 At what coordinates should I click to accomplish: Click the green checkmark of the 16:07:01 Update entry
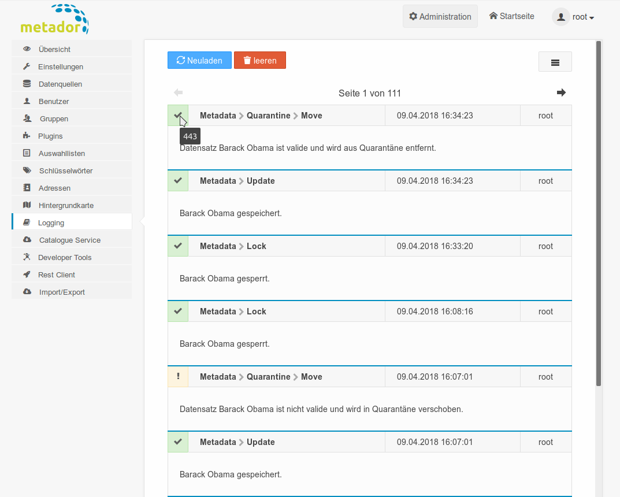point(178,442)
